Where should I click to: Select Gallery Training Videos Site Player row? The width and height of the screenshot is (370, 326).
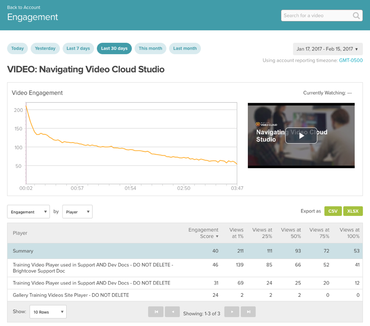tap(185, 295)
